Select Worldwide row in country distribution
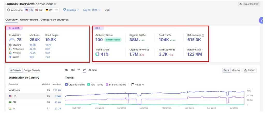Image resolution: width=265 pixels, height=116 pixels. 34,90
